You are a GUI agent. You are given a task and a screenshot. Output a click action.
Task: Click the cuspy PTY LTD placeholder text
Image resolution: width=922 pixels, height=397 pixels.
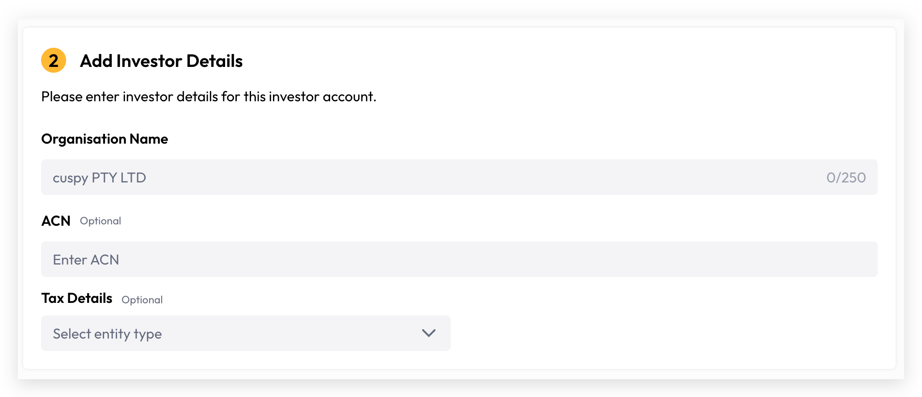pos(99,178)
